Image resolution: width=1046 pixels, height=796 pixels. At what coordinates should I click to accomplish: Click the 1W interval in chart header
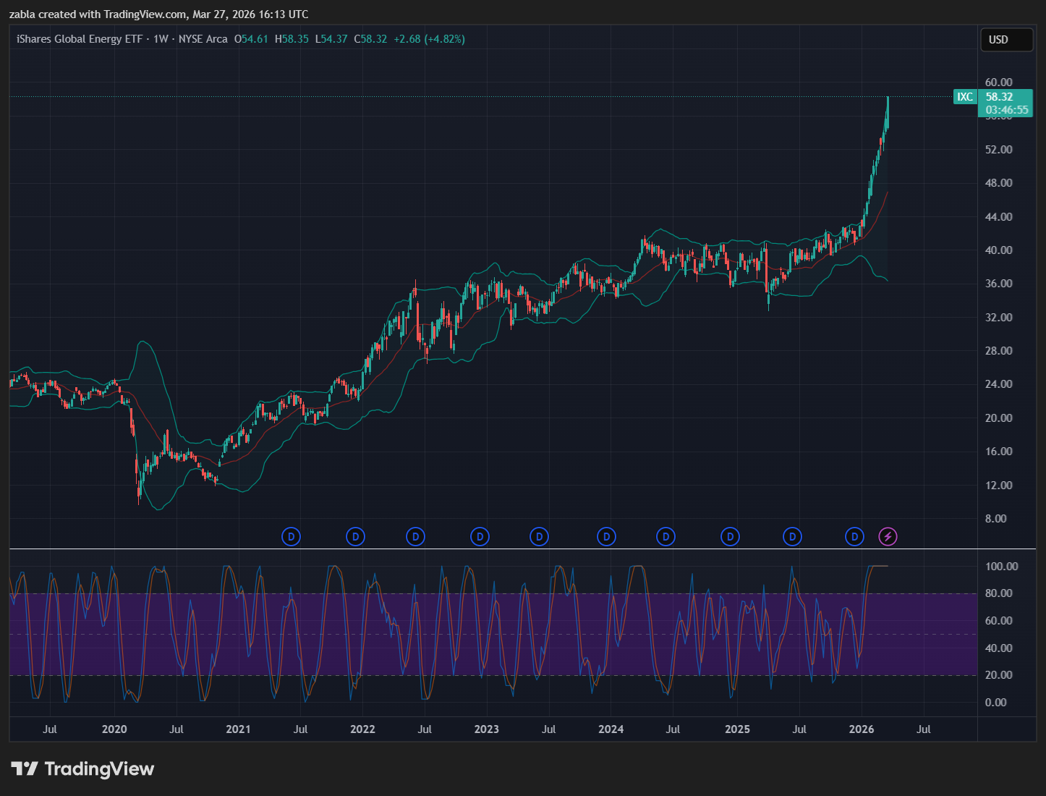tap(161, 39)
